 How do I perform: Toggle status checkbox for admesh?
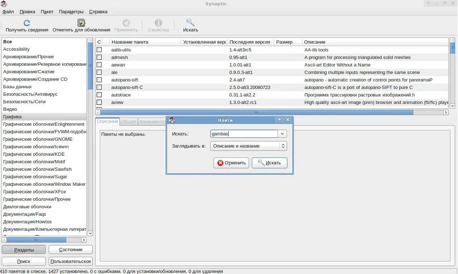[x=99, y=57]
